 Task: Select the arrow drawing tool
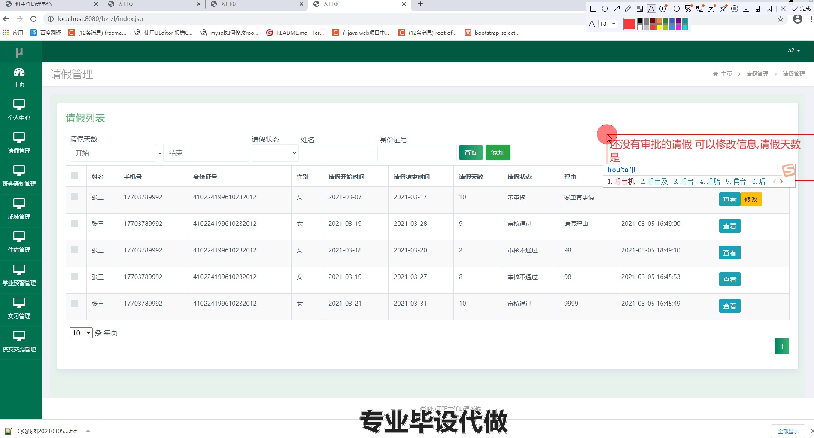click(617, 9)
